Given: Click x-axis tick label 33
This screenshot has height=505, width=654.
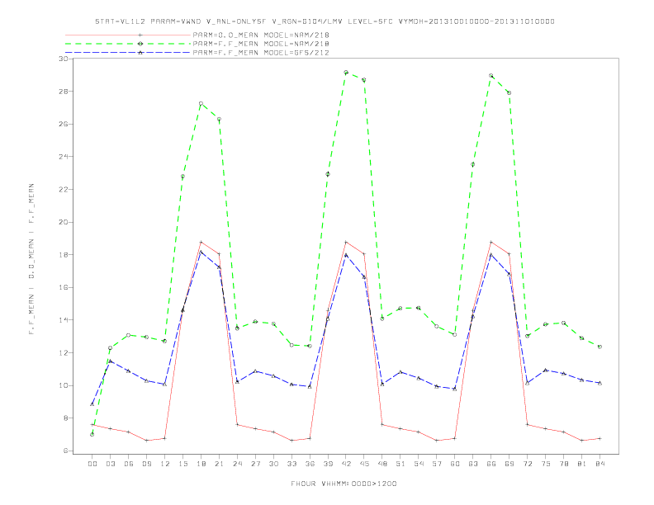Looking at the screenshot, I should click(x=291, y=464).
